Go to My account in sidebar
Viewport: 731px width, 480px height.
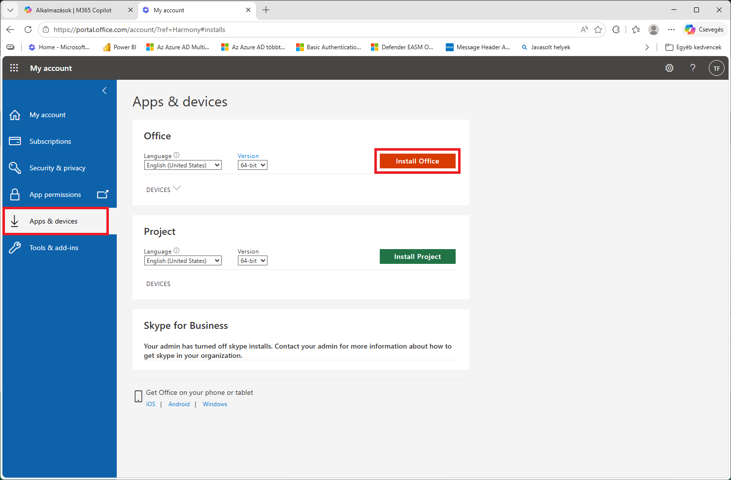[60, 115]
